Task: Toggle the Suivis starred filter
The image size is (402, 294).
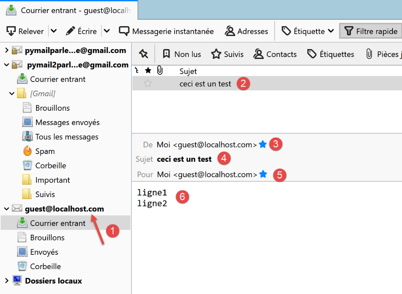Action: point(227,54)
